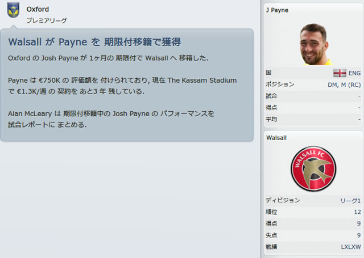Open the J Payne panel title
The width and height of the screenshot is (364, 258).
point(277,10)
